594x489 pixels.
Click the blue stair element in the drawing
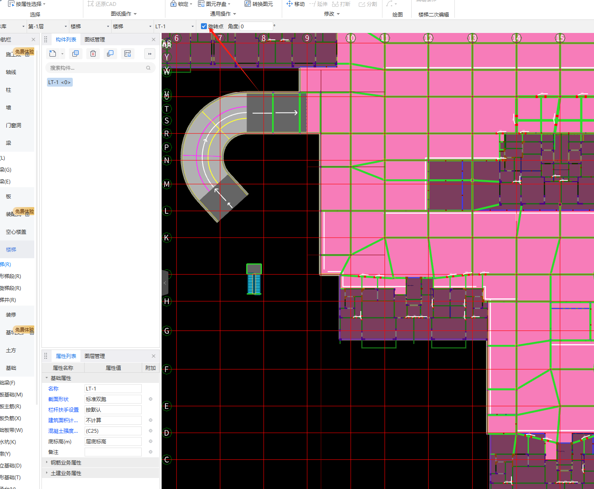pos(254,279)
